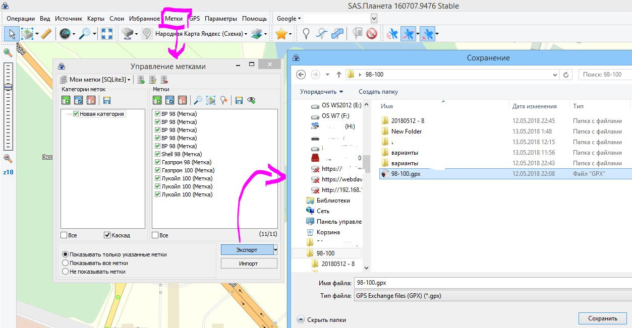Uncheck Shell 98 (Метка) checkbox

pyautogui.click(x=158, y=154)
